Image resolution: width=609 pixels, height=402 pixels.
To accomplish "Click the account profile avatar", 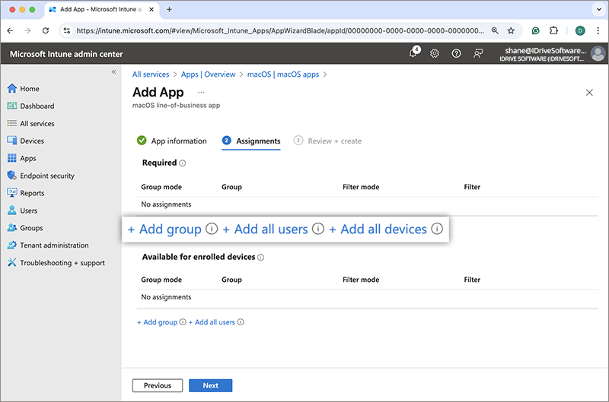I will 598,53.
